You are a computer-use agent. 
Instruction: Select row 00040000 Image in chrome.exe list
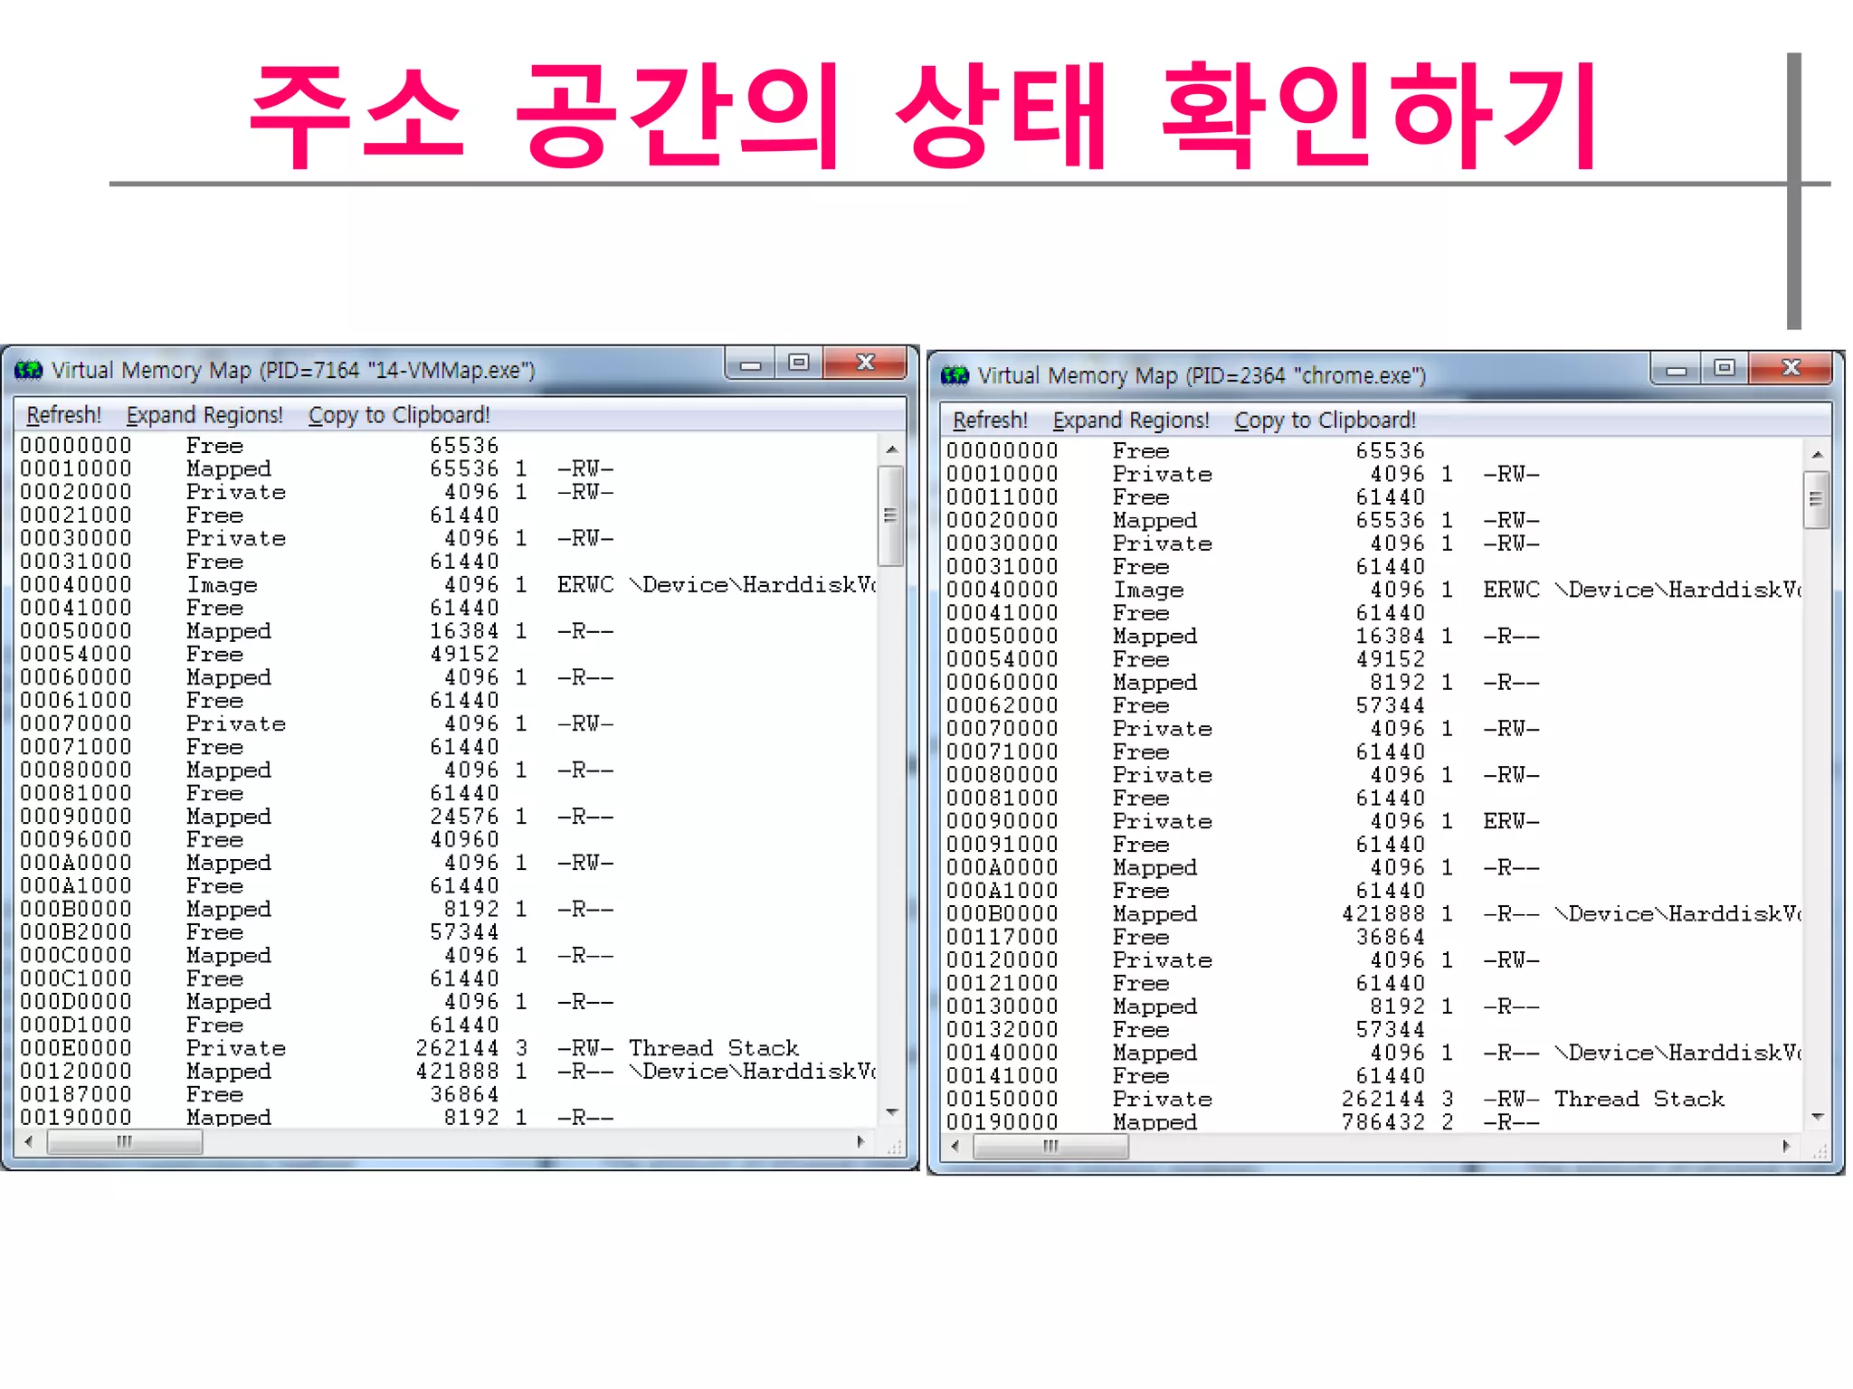[x=1373, y=591]
